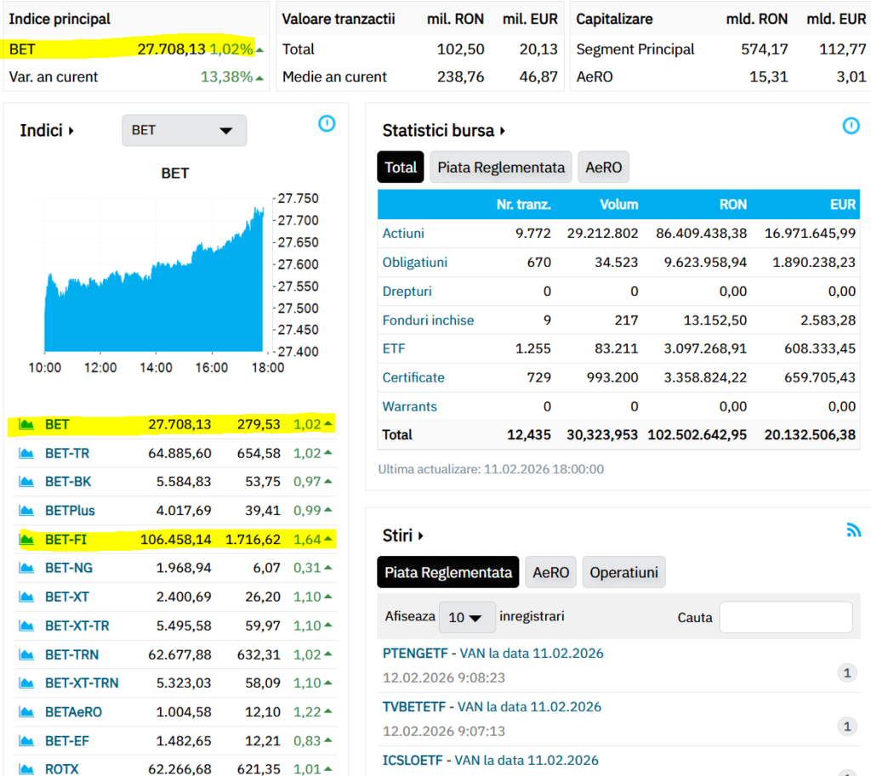Click the Cauta search input field

(785, 617)
